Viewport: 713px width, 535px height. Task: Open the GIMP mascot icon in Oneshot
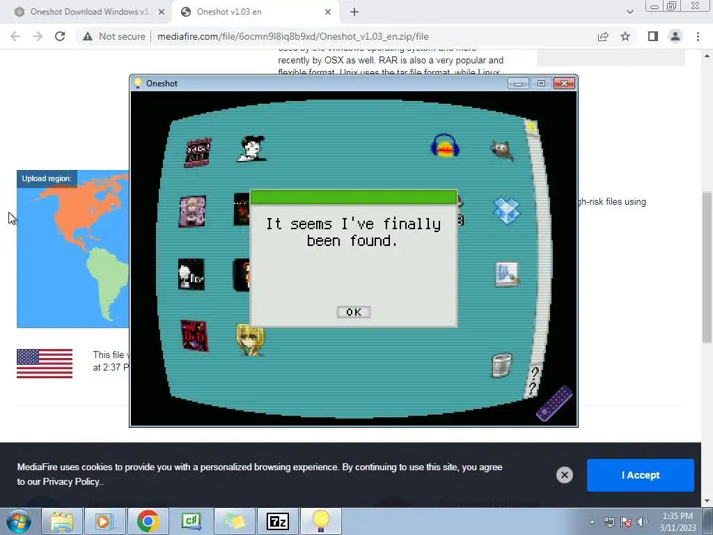(x=503, y=150)
